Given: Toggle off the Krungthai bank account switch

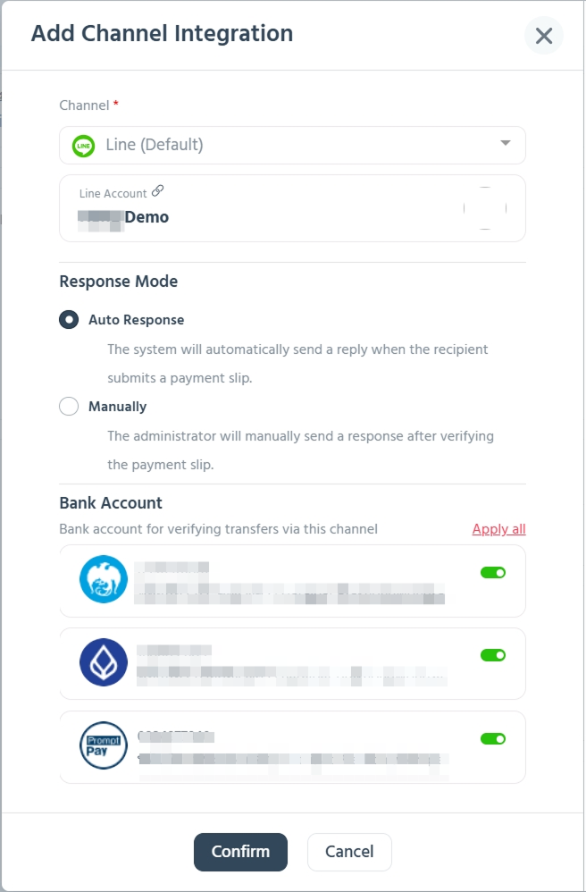Looking at the screenshot, I should point(493,572).
